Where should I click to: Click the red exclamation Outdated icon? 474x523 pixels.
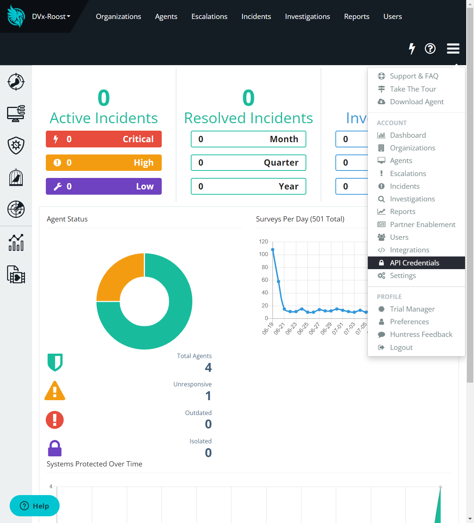(55, 420)
